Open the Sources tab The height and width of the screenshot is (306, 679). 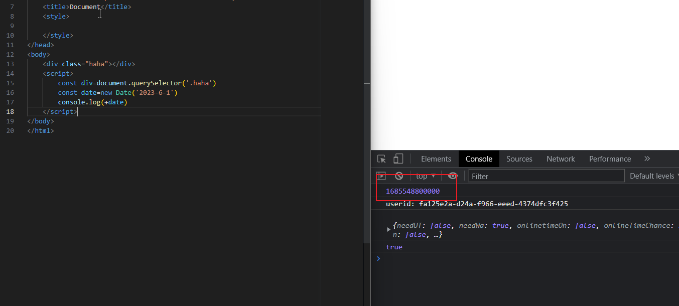point(519,159)
